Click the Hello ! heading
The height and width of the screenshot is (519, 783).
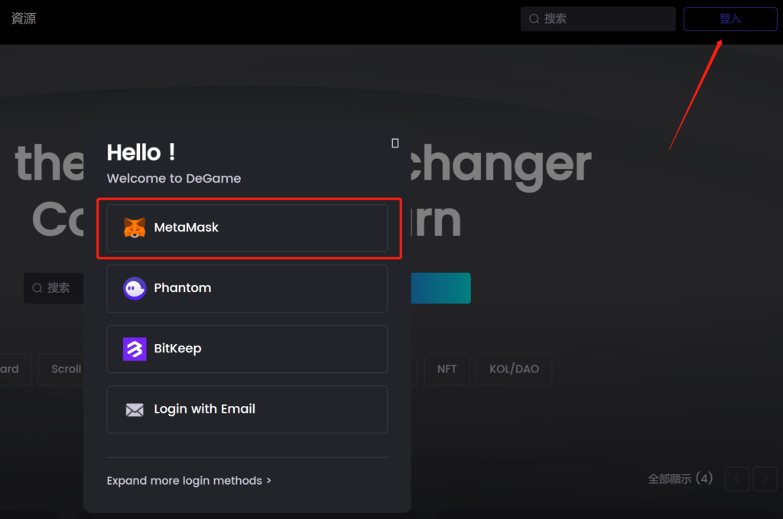tap(141, 152)
